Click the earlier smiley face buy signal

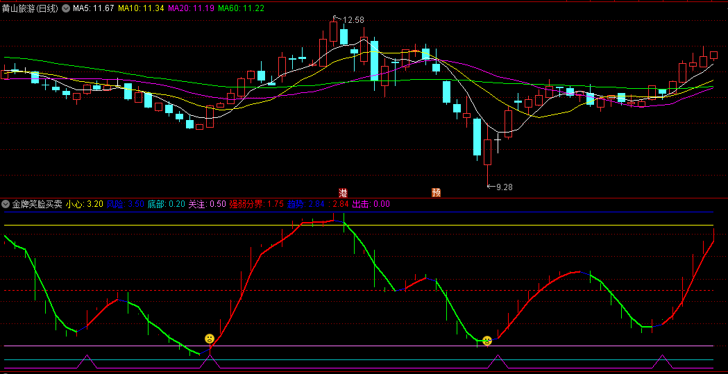(210, 339)
